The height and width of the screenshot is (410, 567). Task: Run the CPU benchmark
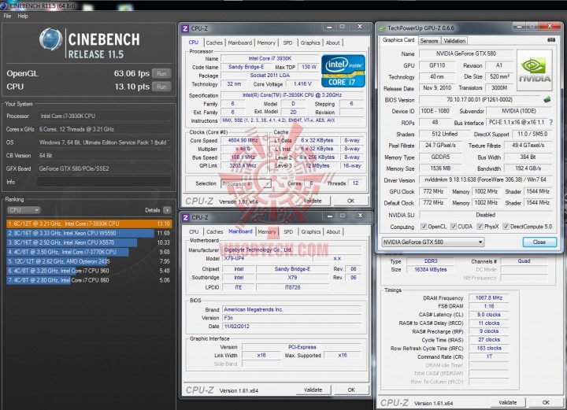click(161, 87)
